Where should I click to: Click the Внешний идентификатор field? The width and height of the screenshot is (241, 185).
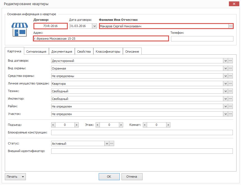click(142, 151)
